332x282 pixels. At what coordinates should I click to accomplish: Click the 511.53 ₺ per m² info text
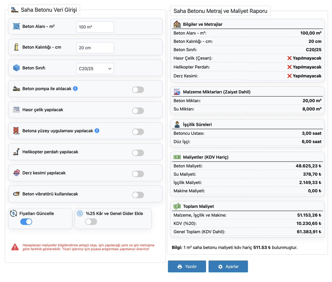[262, 247]
